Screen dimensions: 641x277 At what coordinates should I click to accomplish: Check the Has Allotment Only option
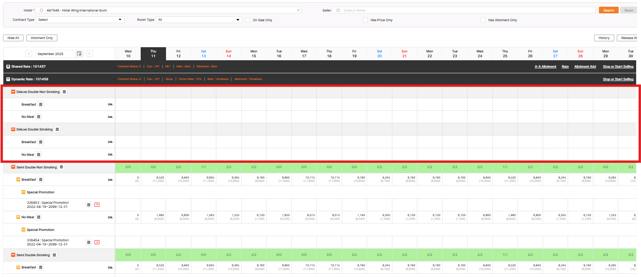(483, 20)
